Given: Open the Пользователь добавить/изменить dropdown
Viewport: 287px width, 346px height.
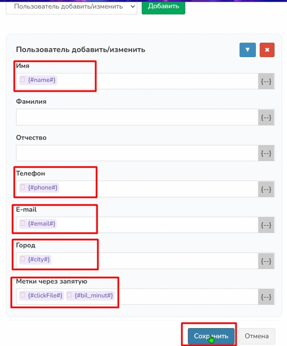Looking at the screenshot, I should (x=71, y=6).
